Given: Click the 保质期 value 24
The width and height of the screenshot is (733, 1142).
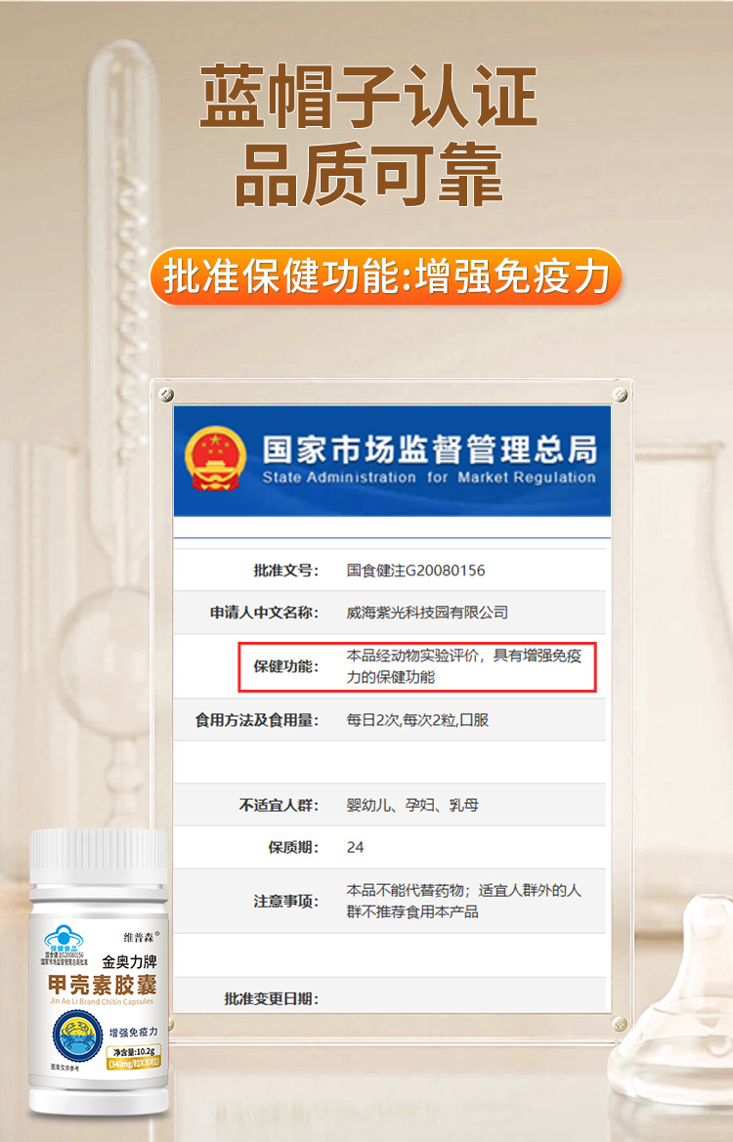Looking at the screenshot, I should coord(356,847).
